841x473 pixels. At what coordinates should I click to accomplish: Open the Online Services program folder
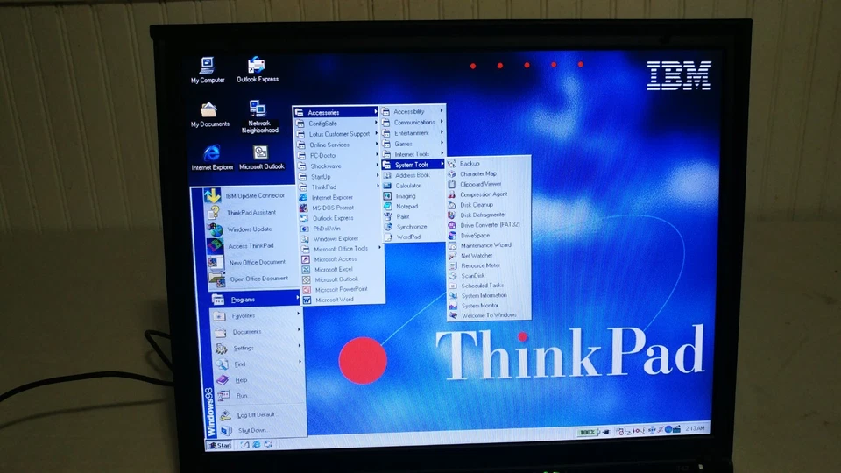click(x=338, y=145)
